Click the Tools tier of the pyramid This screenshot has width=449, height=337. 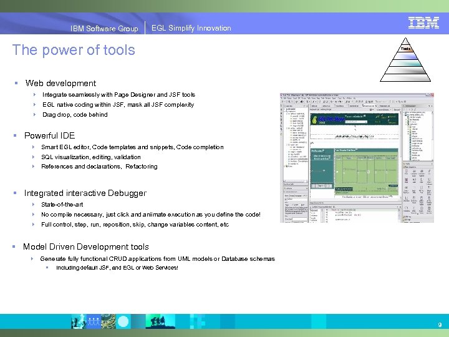(x=405, y=49)
